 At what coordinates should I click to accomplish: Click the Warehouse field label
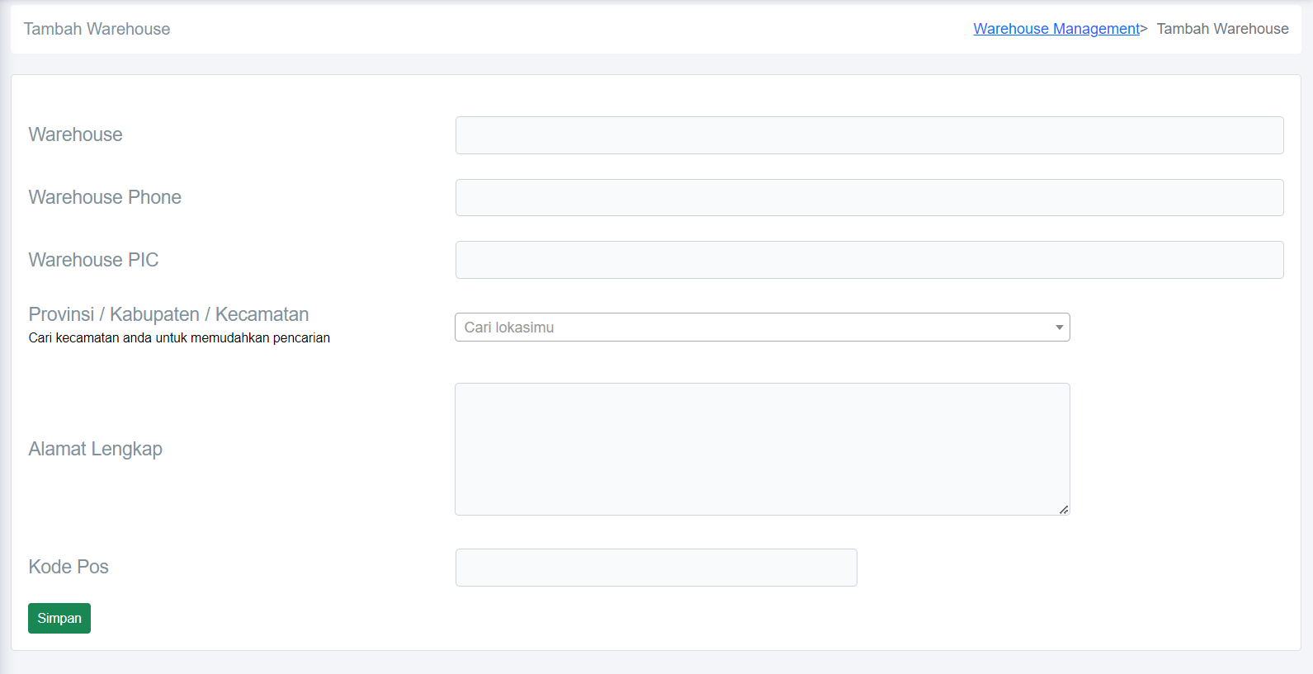pos(75,134)
